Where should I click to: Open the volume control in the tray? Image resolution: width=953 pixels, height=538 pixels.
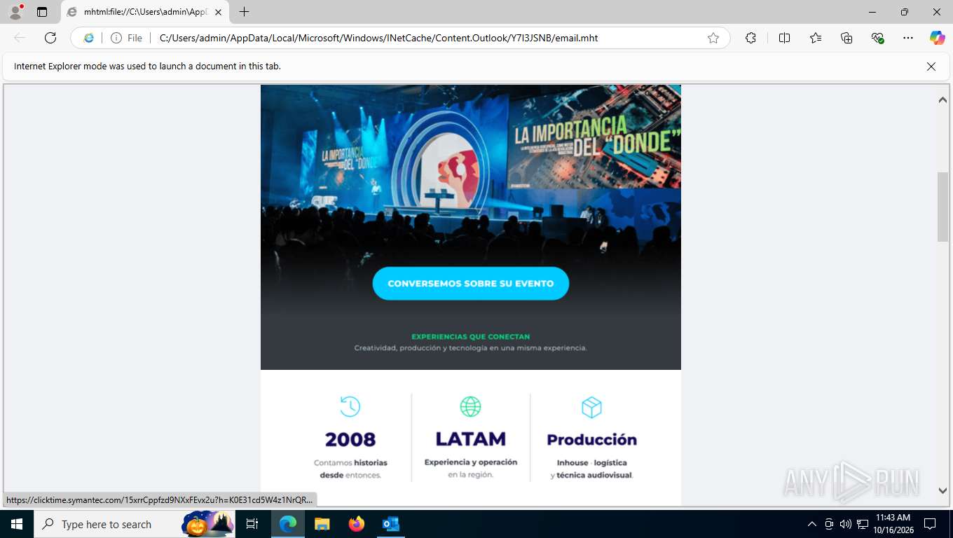tap(846, 524)
